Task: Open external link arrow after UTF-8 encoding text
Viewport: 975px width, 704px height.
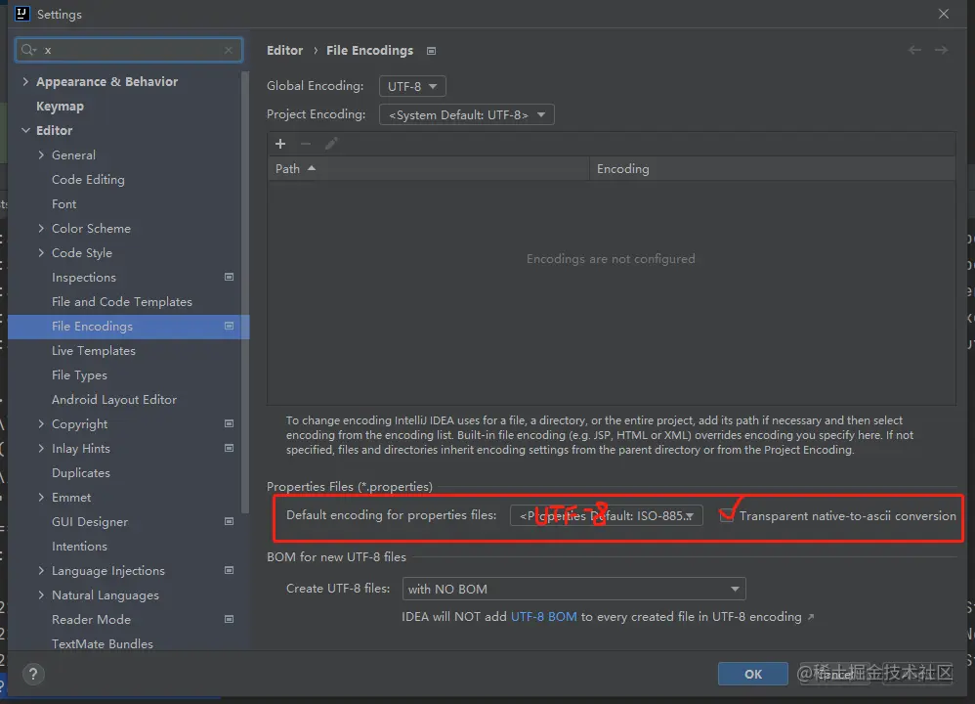Action: [x=810, y=617]
